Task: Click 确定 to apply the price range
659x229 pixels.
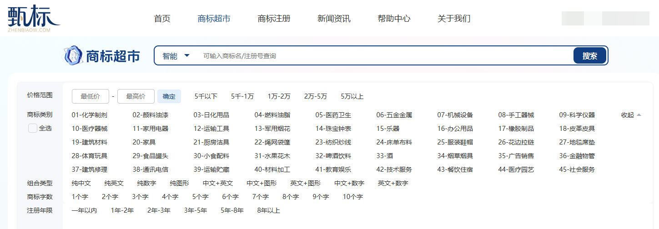Action: tap(169, 96)
